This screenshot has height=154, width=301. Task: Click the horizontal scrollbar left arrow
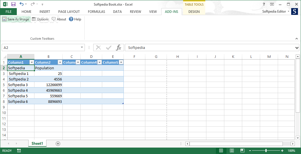[x=188, y=144]
